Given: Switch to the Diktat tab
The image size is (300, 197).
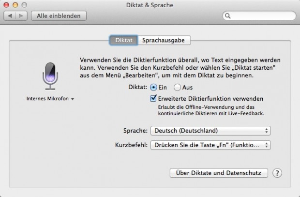Looking at the screenshot, I should coord(123,40).
